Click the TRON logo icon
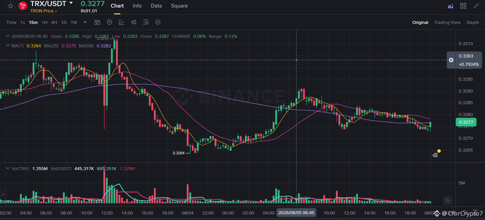The width and height of the screenshot is (485, 220). click(x=23, y=6)
